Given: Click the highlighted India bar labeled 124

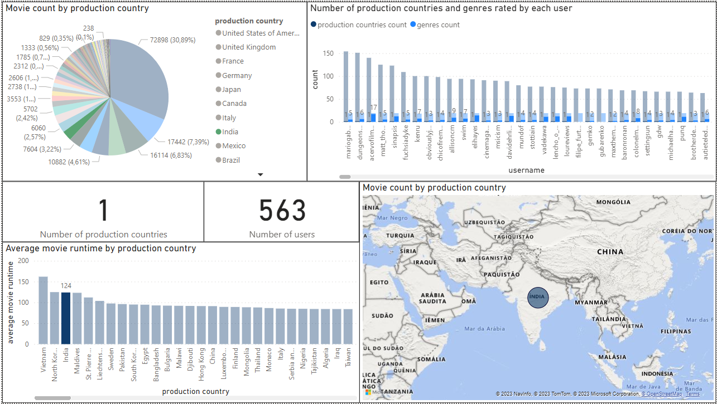Looking at the screenshot, I should coord(65,318).
